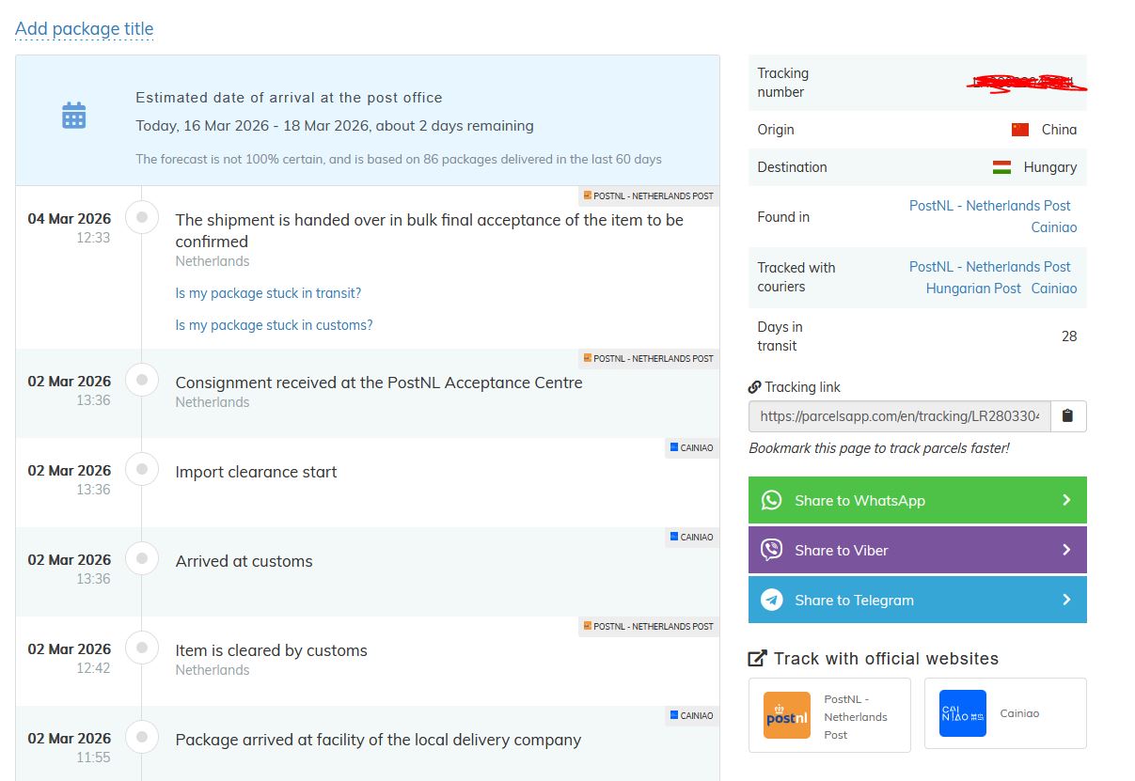
Task: Expand the Share to Viber chevron
Action: click(x=1066, y=550)
